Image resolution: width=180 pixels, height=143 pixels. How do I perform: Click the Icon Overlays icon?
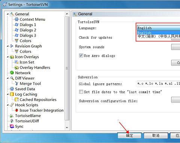click(x=12, y=57)
